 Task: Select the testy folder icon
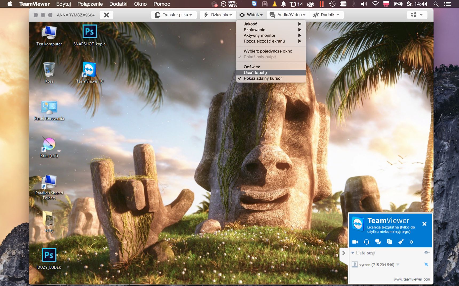[x=49, y=222]
